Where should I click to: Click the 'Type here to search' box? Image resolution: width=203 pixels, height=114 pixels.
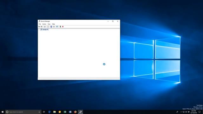pyautogui.click(x=23, y=112)
